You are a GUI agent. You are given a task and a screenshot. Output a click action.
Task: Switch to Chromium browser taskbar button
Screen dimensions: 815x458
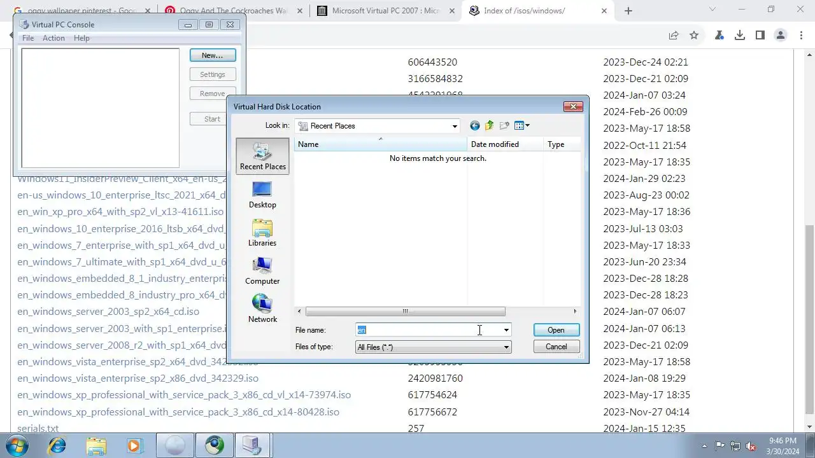(214, 445)
